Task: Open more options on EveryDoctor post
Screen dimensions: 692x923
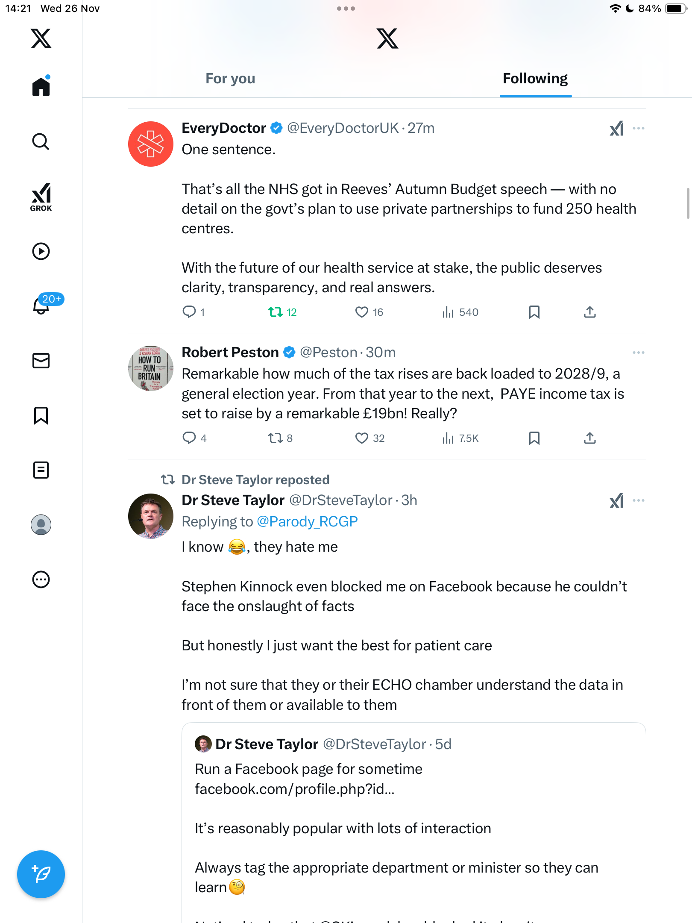Action: point(638,128)
